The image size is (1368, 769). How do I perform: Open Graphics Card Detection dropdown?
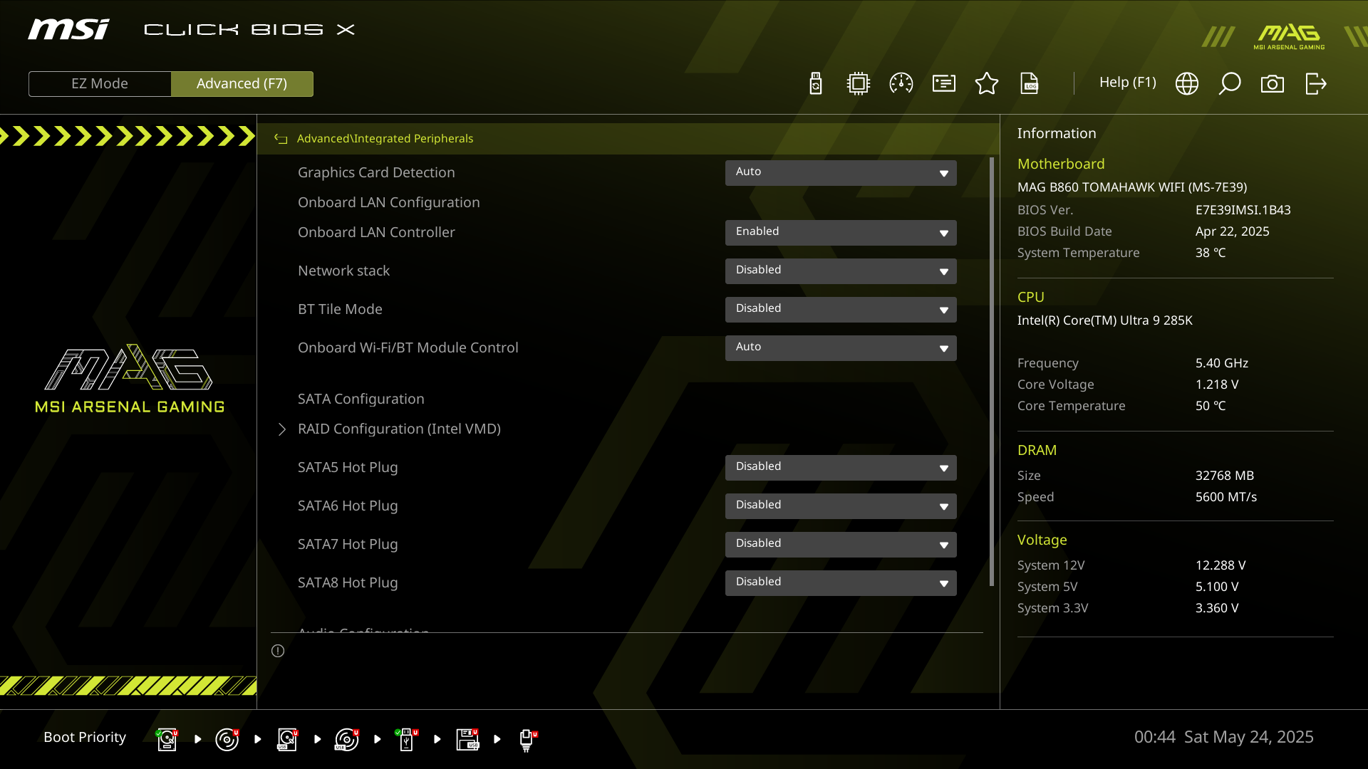[x=841, y=172]
